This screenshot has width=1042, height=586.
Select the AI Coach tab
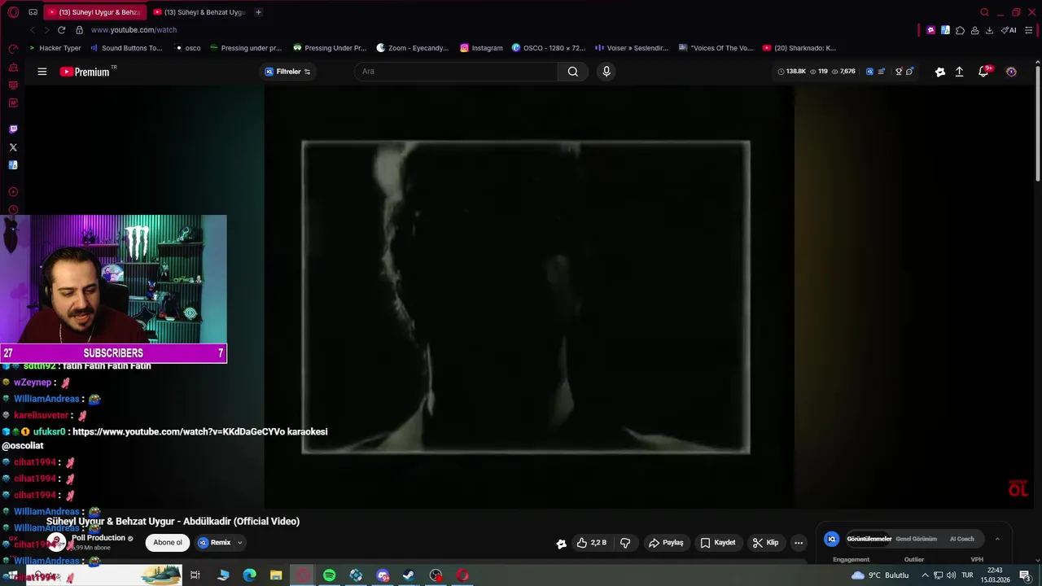click(x=961, y=539)
